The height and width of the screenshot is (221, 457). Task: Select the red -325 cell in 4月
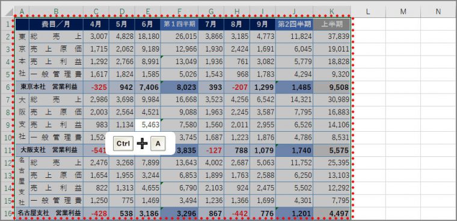[96, 87]
